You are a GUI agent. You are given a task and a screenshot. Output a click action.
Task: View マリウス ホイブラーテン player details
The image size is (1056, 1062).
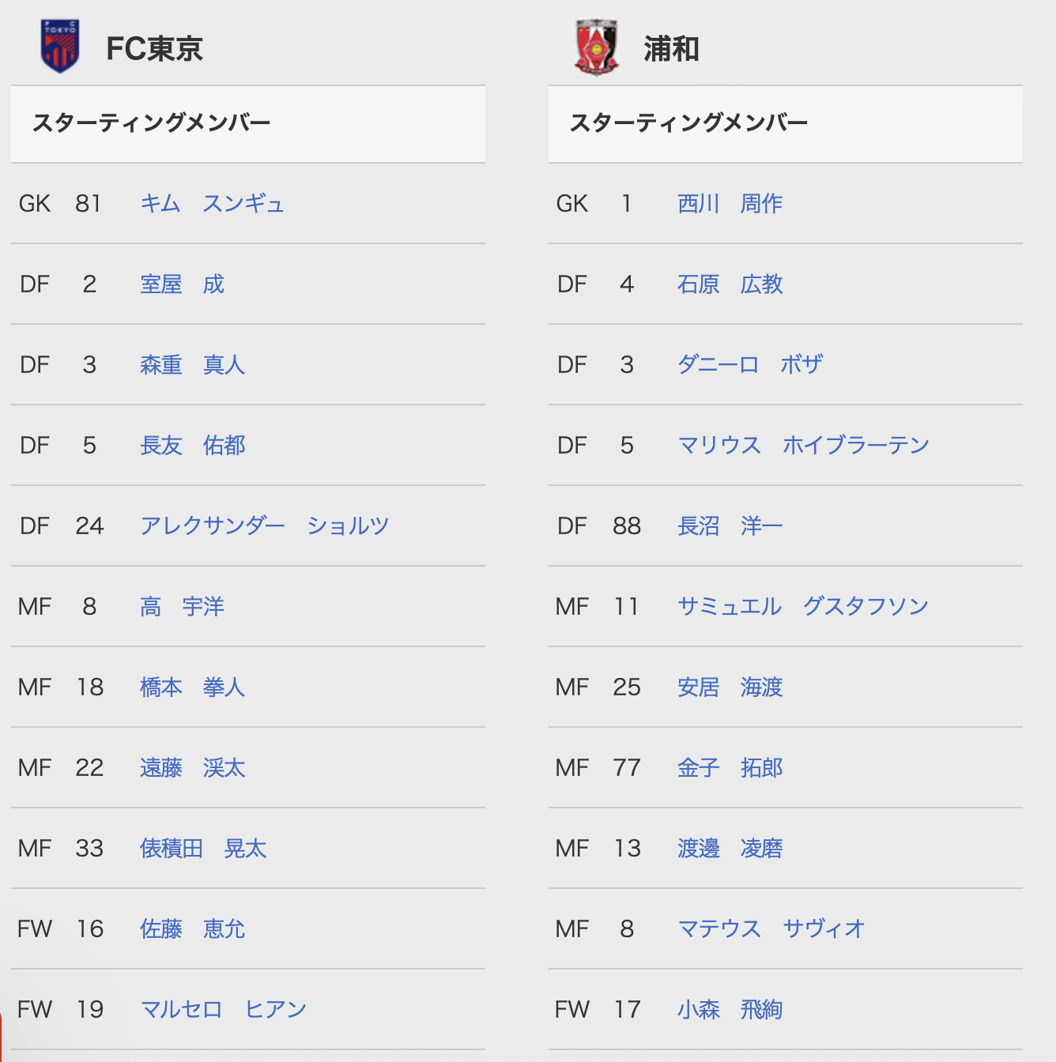tap(804, 446)
